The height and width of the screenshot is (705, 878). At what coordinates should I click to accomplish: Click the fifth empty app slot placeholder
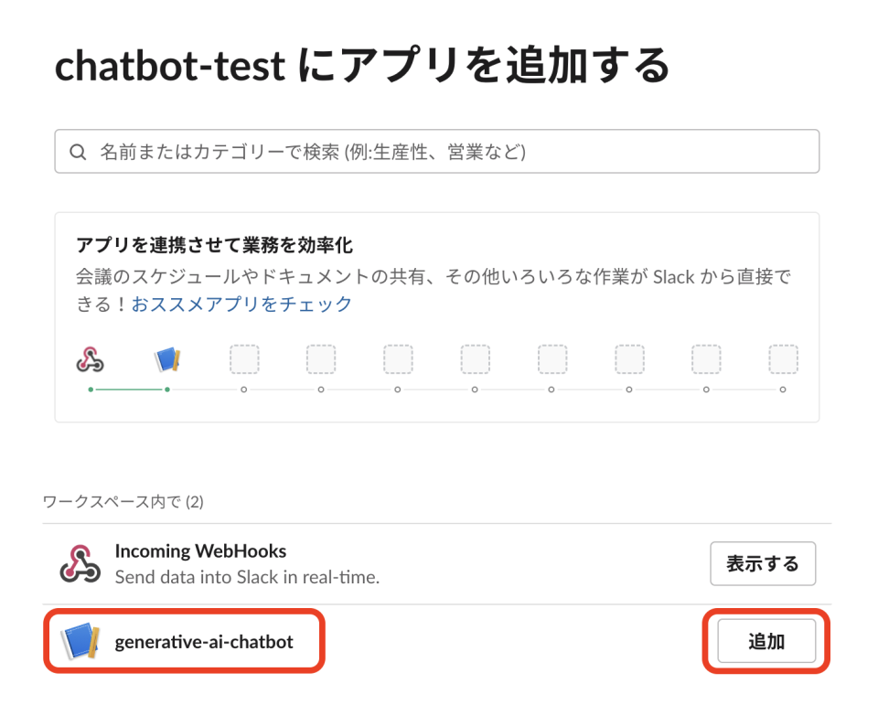pyautogui.click(x=551, y=359)
